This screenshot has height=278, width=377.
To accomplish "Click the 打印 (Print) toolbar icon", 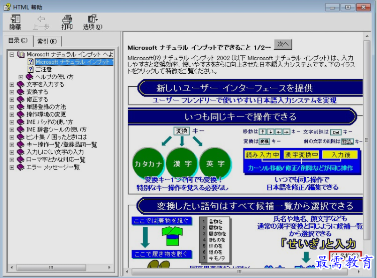I will (67, 22).
